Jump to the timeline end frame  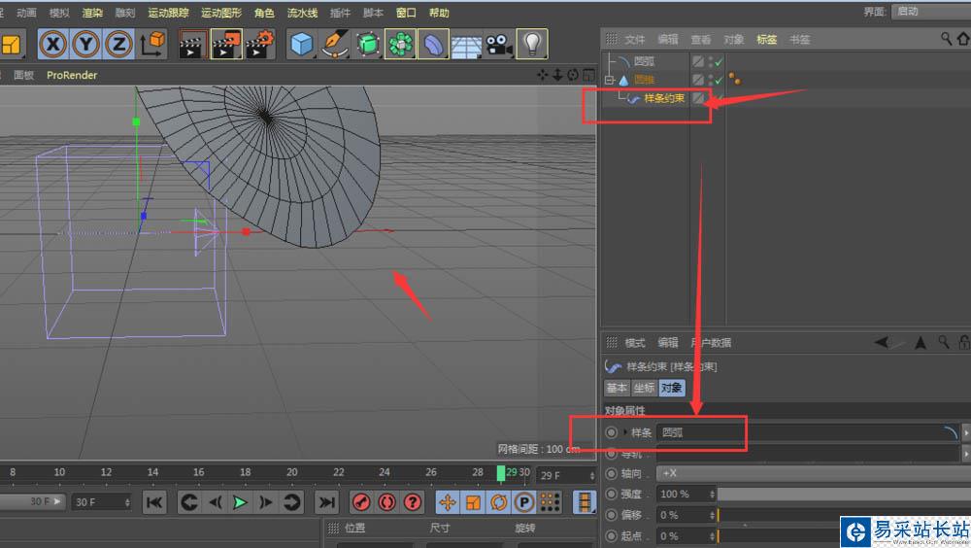click(327, 502)
